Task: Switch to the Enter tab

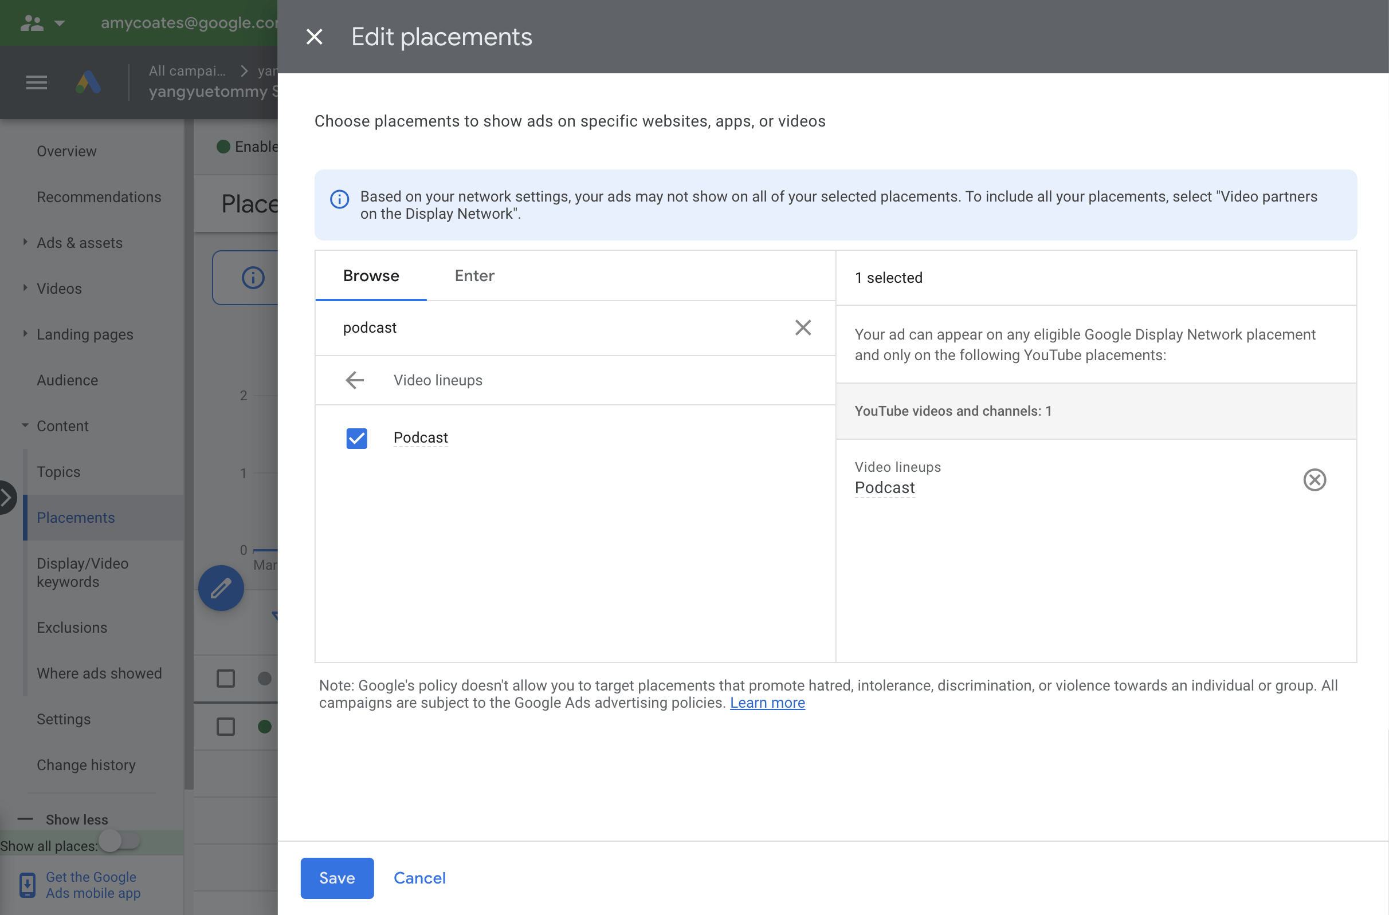Action: coord(473,276)
